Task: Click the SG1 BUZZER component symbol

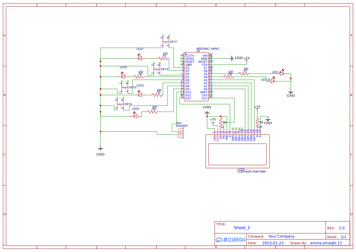Action: click(x=180, y=132)
